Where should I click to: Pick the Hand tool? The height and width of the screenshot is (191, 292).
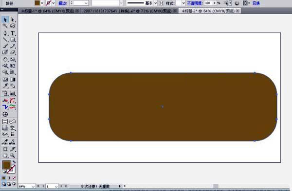pos(5,156)
